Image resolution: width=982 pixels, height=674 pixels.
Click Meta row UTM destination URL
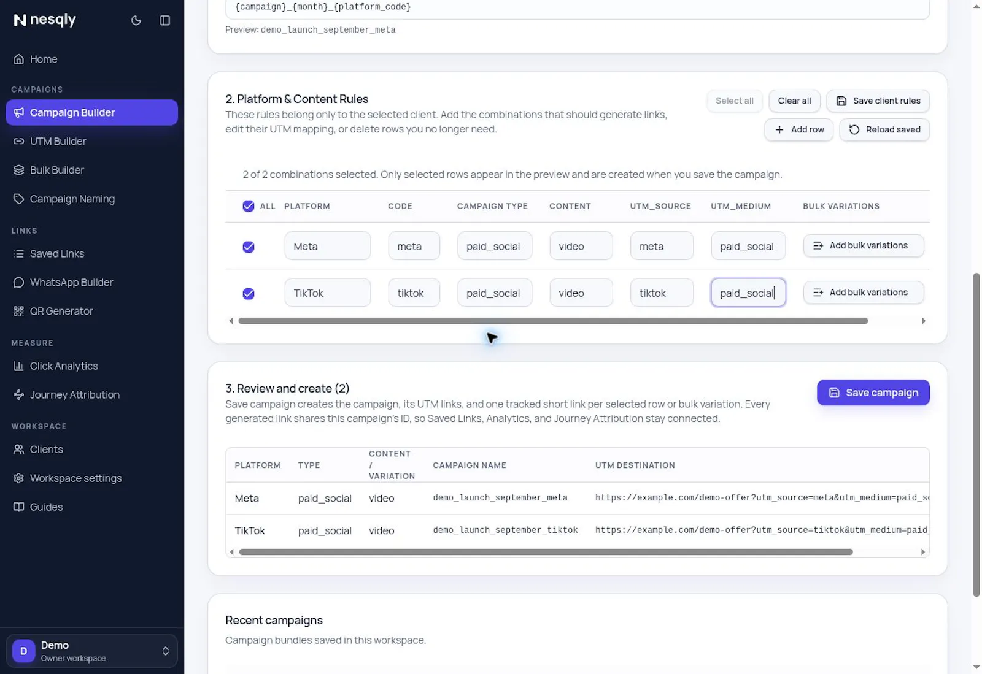click(x=762, y=497)
